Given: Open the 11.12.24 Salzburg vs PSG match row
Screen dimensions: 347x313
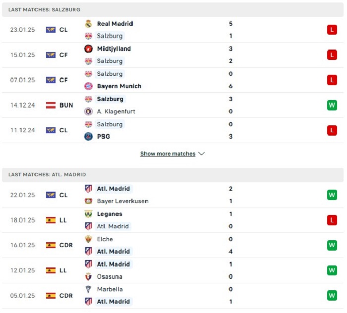Looking at the screenshot, I should coord(173,130).
